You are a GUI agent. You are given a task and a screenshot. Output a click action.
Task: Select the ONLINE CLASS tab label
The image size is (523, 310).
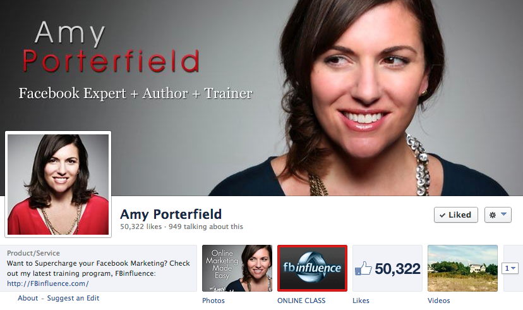301,301
